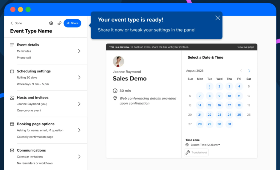
Task: Copy link using the chain icon
Action: click(59, 23)
